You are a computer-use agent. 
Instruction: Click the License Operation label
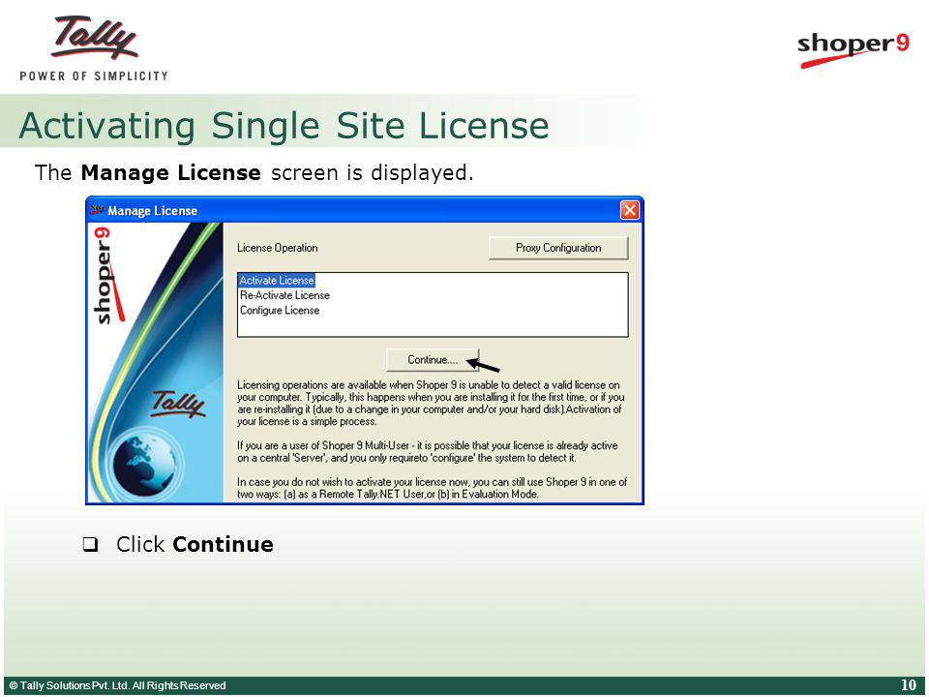point(278,248)
